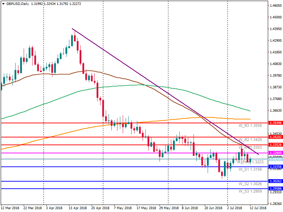This screenshot has height=212, width=283.
Task: Click the dropdown triangle beside GBPUSD,Daily
Action: click(4, 4)
